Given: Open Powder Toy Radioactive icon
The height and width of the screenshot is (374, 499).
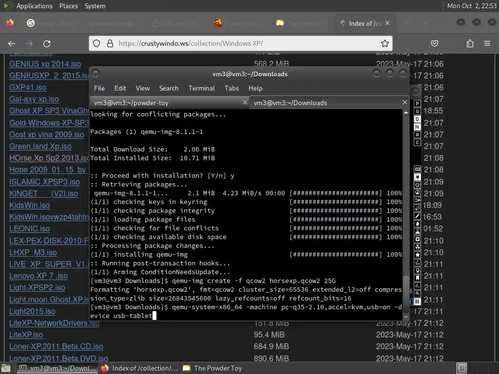Looking at the screenshot, I should click(417, 247).
